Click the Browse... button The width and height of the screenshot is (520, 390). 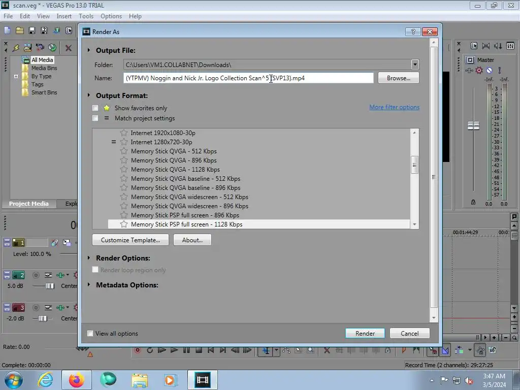tap(398, 78)
